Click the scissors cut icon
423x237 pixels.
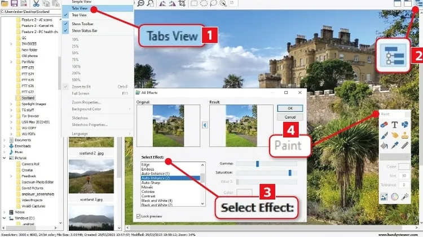click(x=36, y=3)
